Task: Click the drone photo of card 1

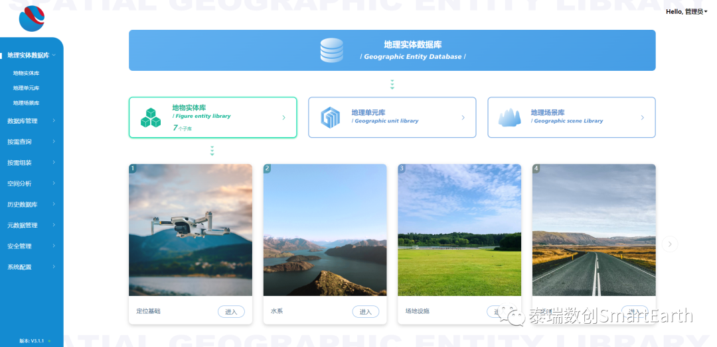Action: pyautogui.click(x=191, y=230)
